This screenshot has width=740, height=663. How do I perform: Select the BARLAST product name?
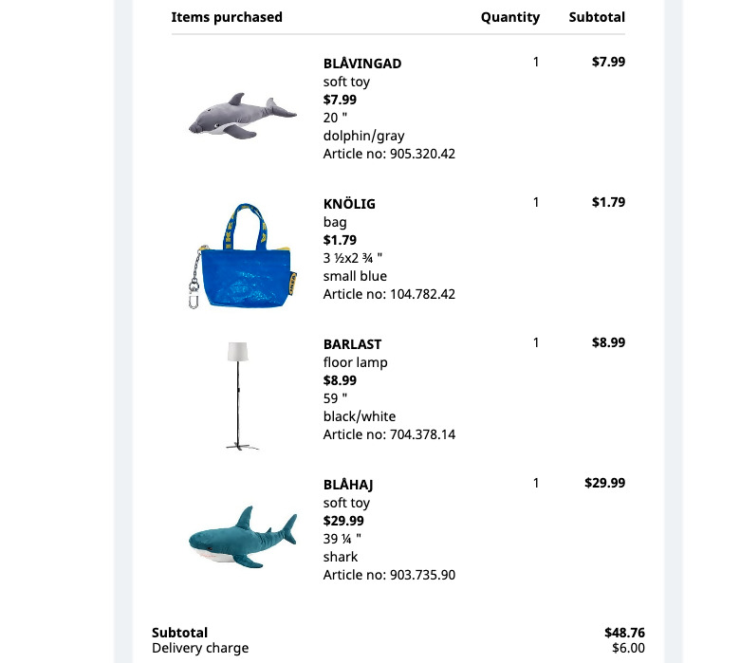[352, 344]
